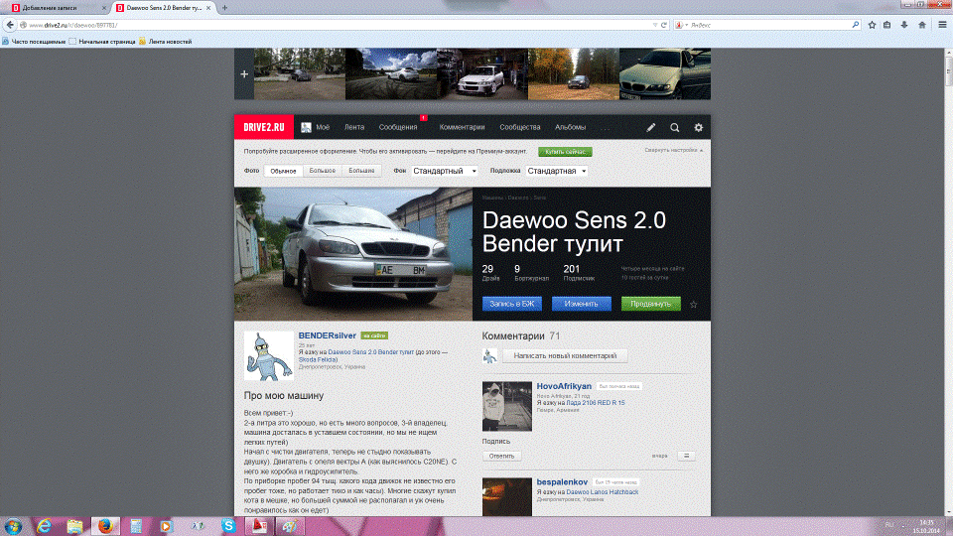Open the Фон Стандартный dropdown
This screenshot has height=536, width=953.
445,171
